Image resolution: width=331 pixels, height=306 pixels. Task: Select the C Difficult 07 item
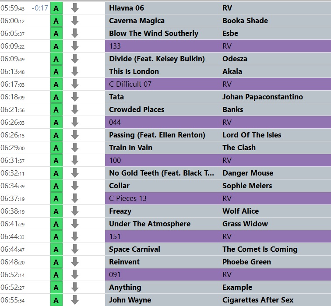[x=130, y=84]
